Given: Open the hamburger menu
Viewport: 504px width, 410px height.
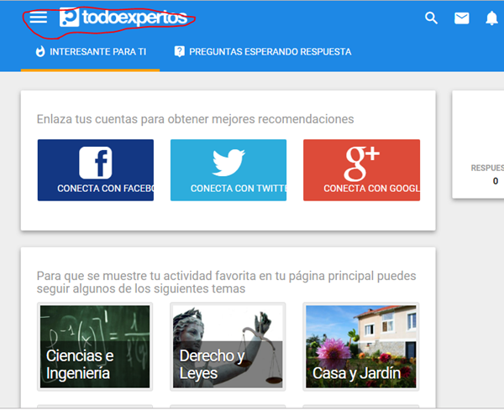Looking at the screenshot, I should point(39,18).
